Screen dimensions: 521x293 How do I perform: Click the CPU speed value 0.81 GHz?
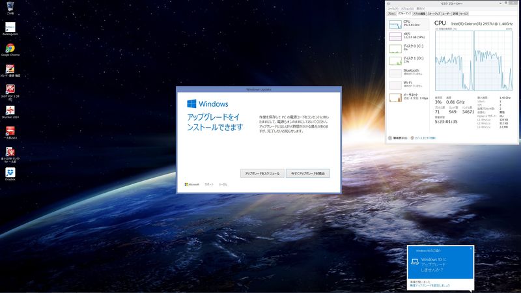[455, 102]
